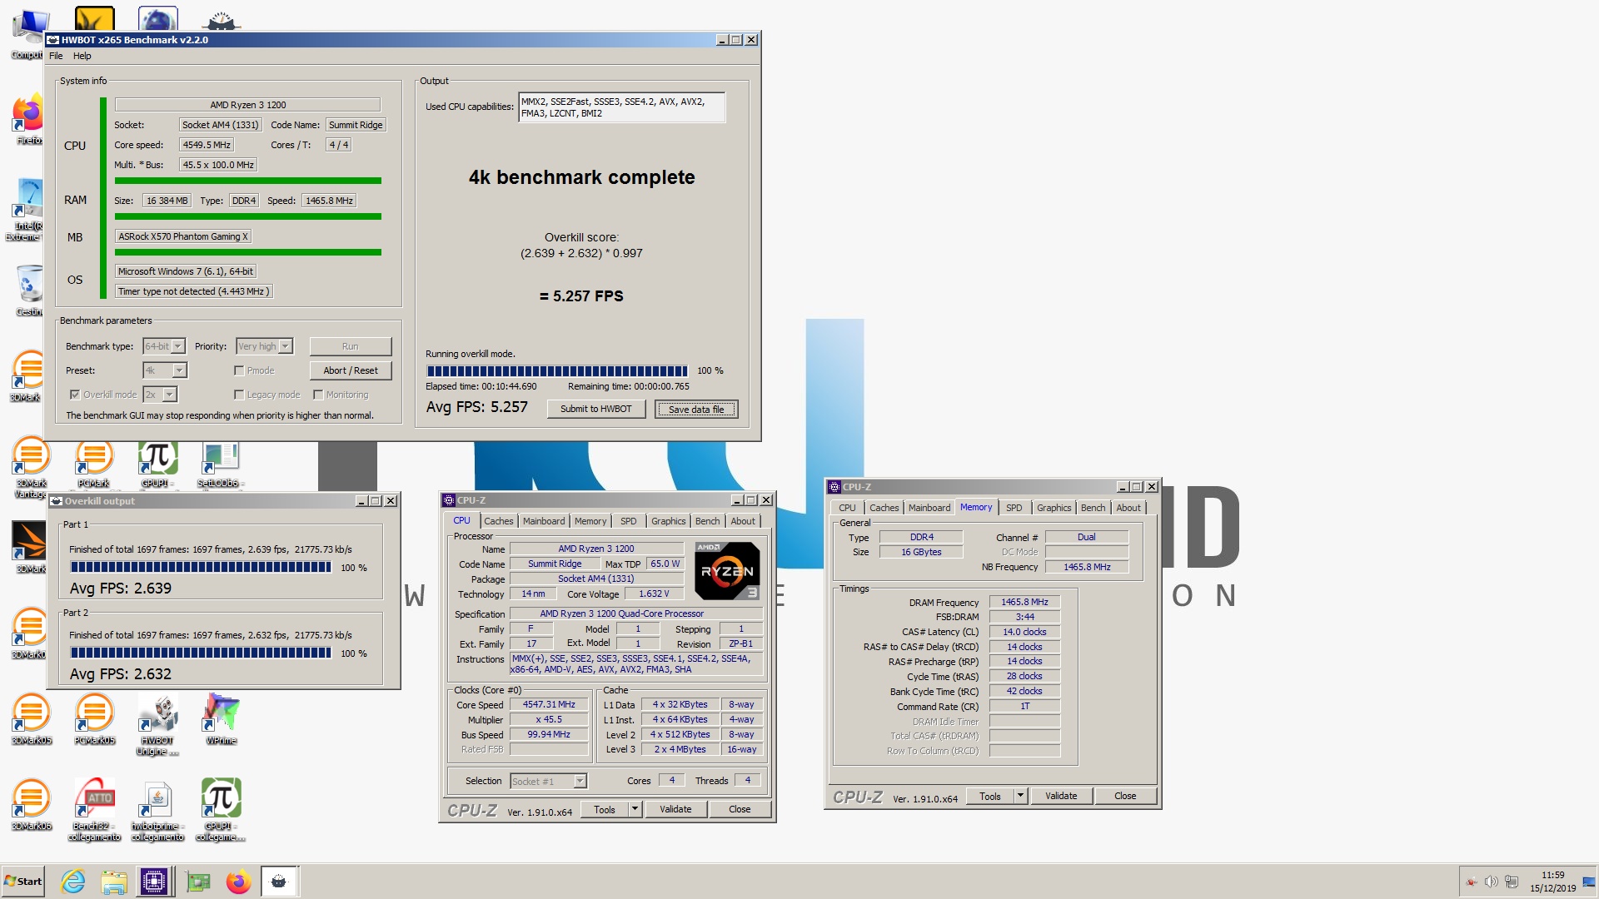1599x899 pixels.
Task: Switch to Mainboard tab in CPU-Z CPU window
Action: [544, 521]
